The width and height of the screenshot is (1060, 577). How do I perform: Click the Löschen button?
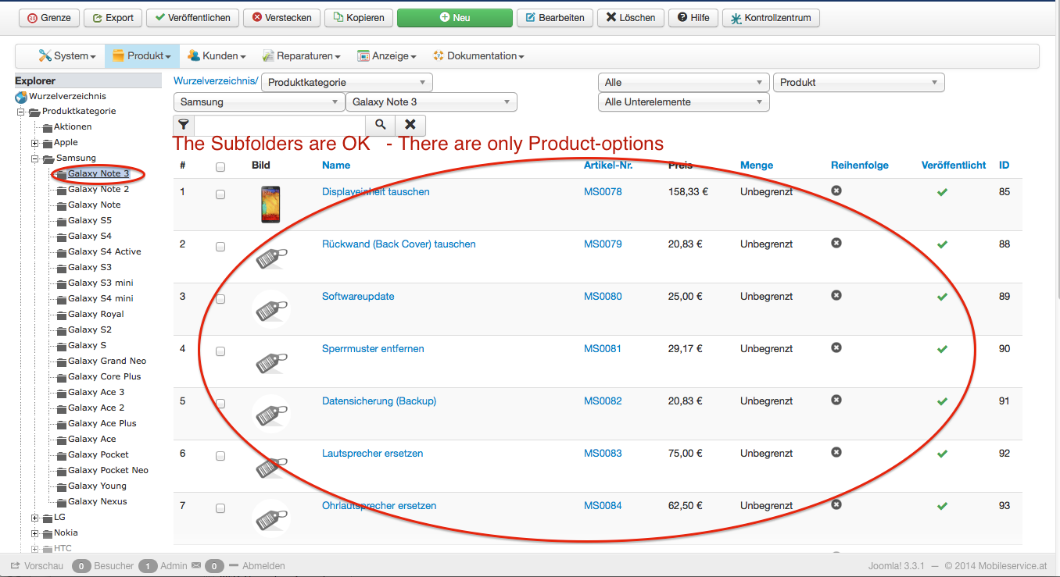[x=630, y=18]
